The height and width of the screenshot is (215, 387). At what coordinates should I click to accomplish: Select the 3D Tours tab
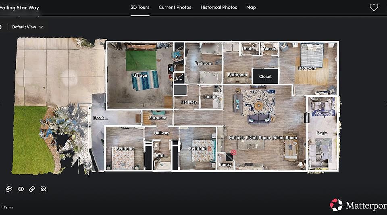(x=140, y=7)
